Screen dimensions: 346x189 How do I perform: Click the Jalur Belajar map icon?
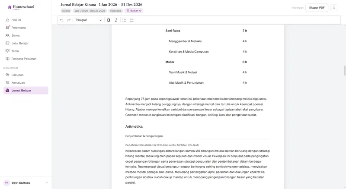tap(7, 43)
